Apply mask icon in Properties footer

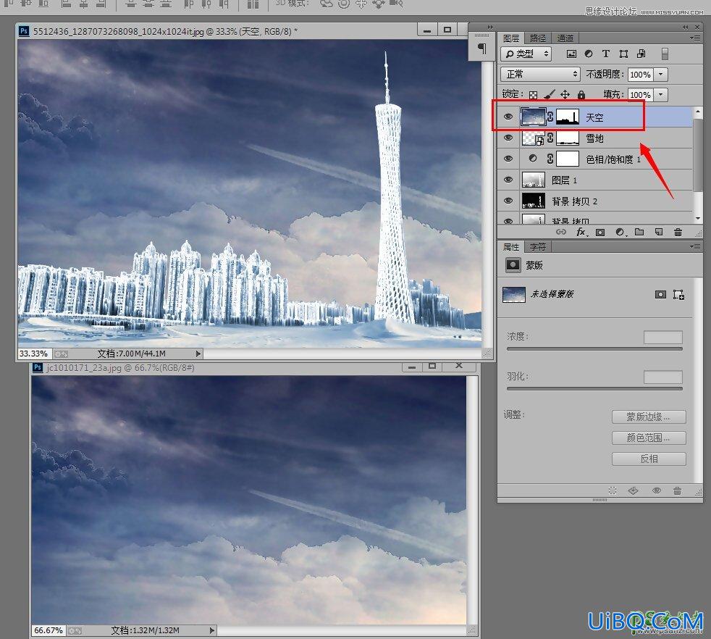click(x=634, y=490)
